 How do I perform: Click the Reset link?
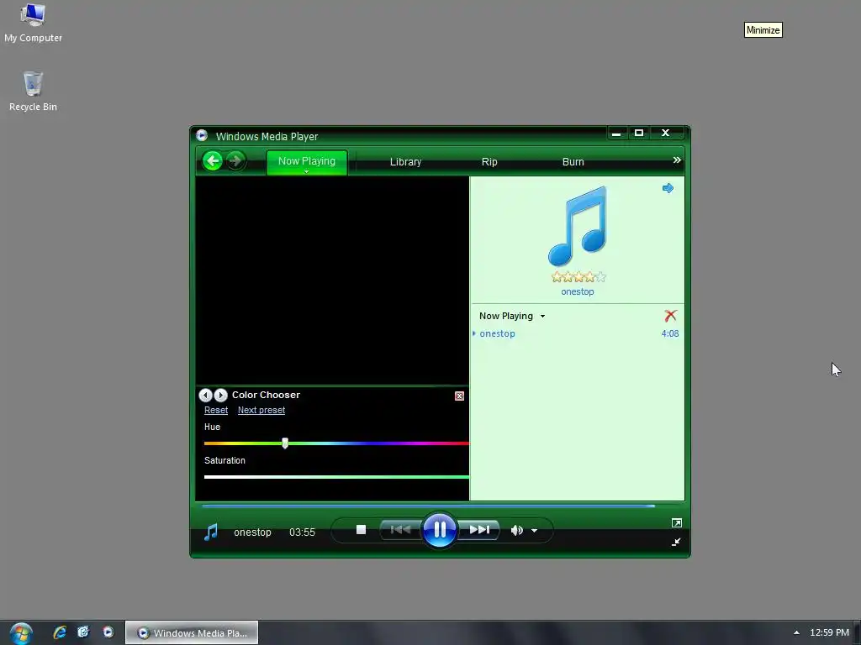point(216,410)
